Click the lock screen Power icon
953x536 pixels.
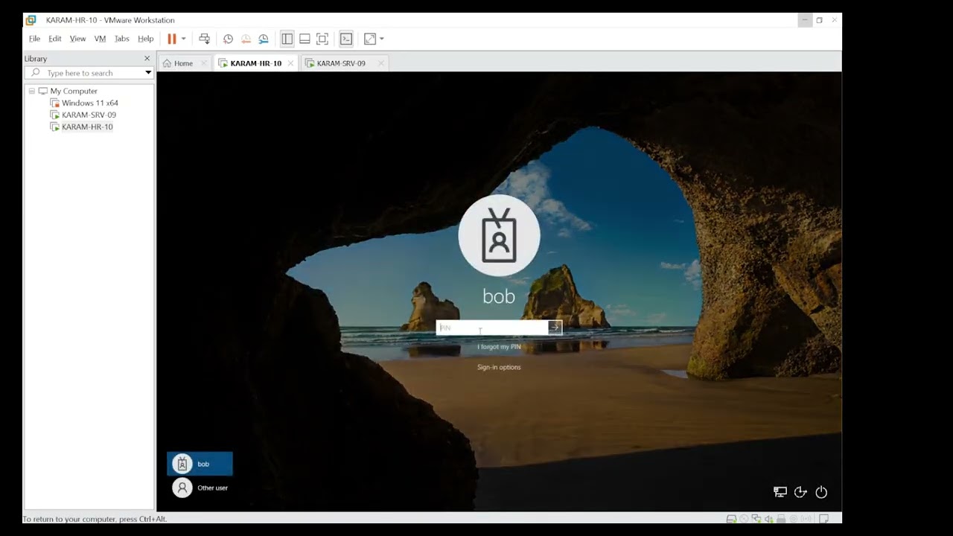coord(821,492)
